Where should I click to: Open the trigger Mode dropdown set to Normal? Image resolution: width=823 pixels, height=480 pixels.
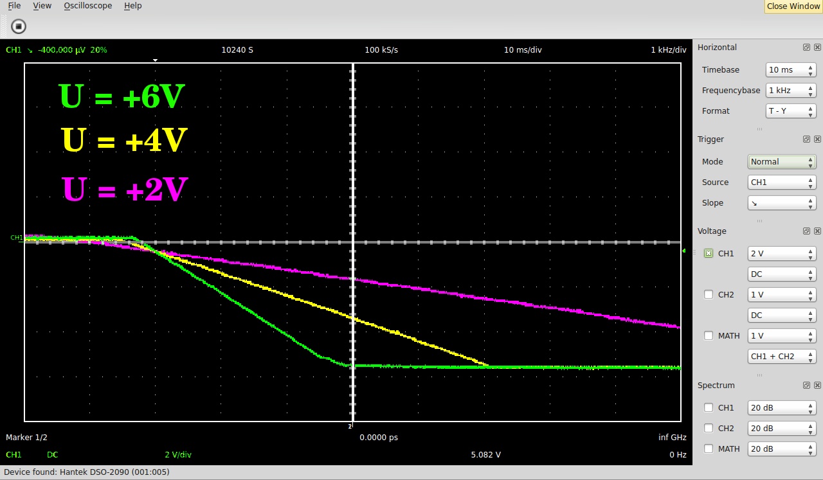781,162
